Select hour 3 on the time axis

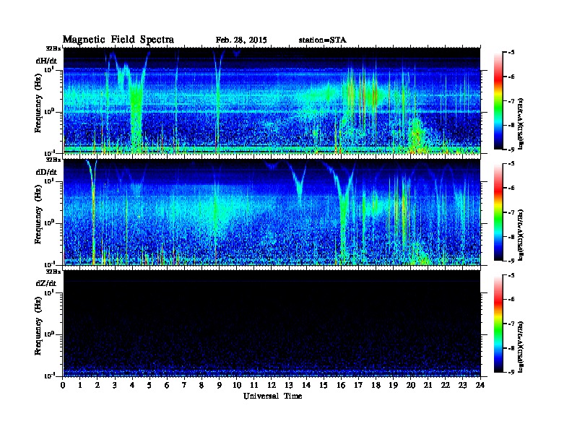[115, 386]
